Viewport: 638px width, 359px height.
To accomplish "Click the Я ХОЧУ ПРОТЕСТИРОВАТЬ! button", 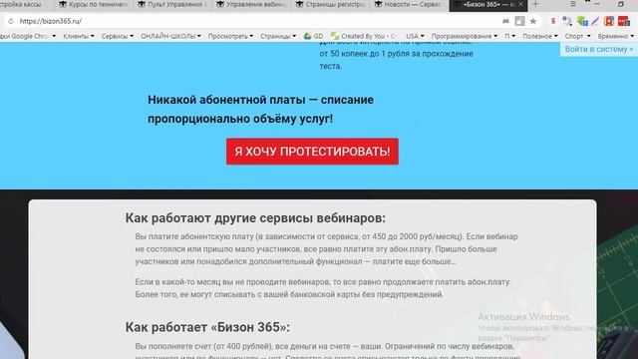I will click(x=312, y=152).
